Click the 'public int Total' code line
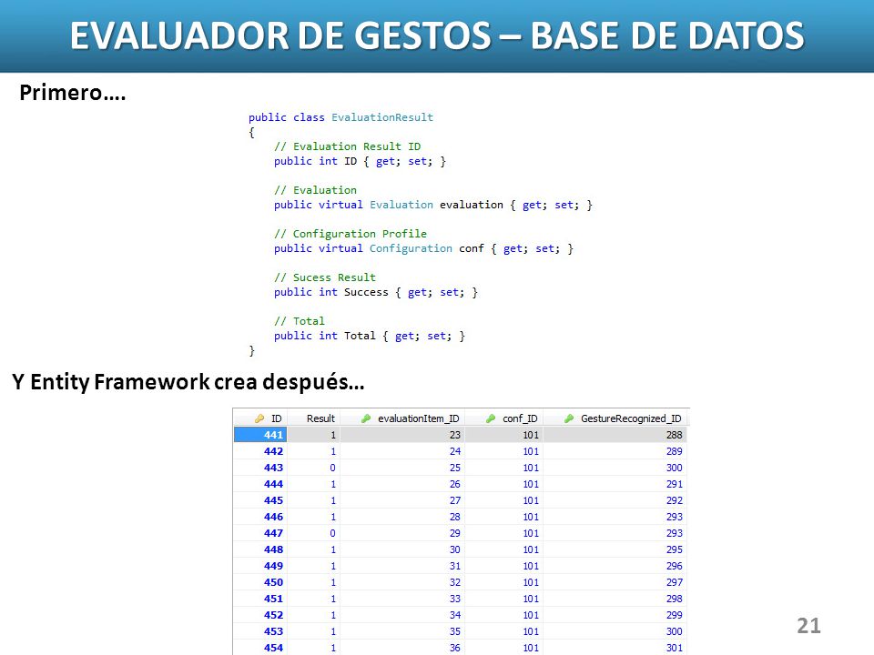 369,336
